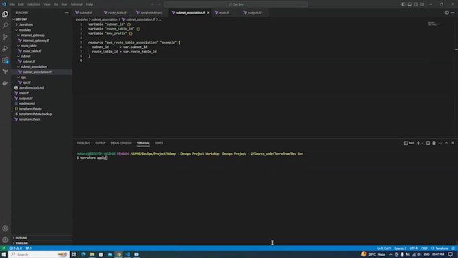458x258 pixels.
Task: Split the editor to the right
Action: click(447, 13)
